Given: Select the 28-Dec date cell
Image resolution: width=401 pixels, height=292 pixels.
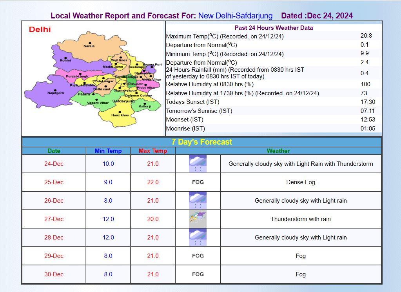Looking at the screenshot, I should coord(54,237).
